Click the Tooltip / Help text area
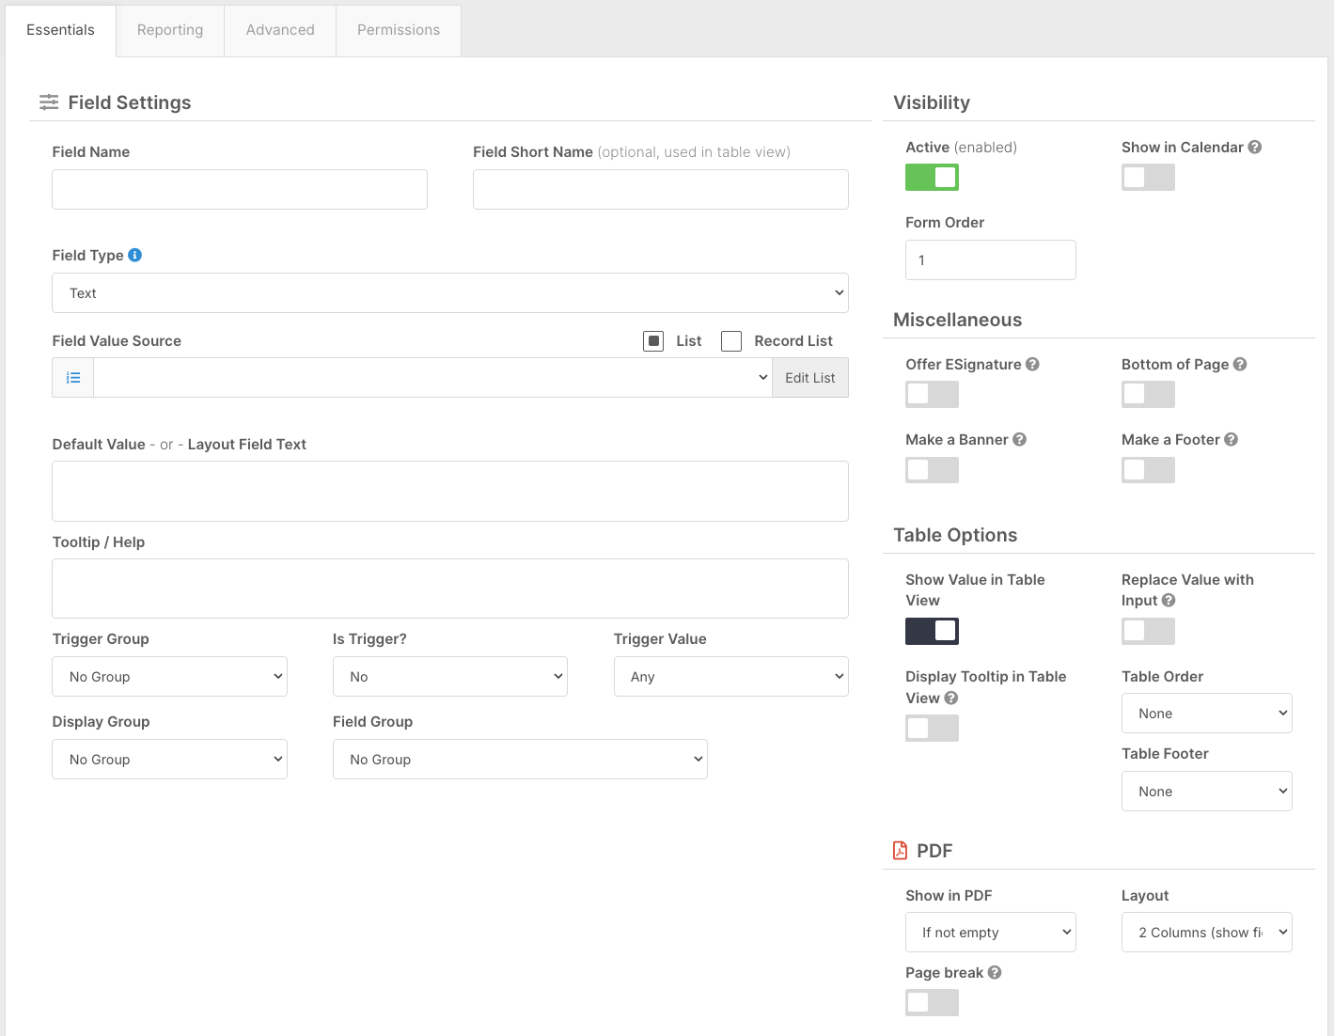Screen dimensions: 1334x1036 click(450, 589)
